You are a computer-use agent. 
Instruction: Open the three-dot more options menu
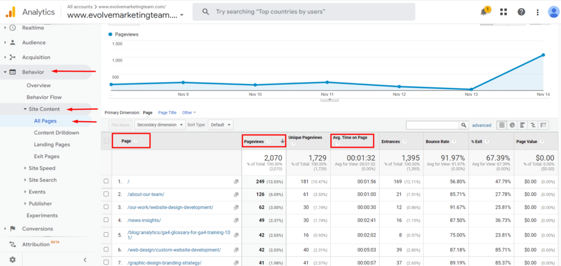(537, 12)
